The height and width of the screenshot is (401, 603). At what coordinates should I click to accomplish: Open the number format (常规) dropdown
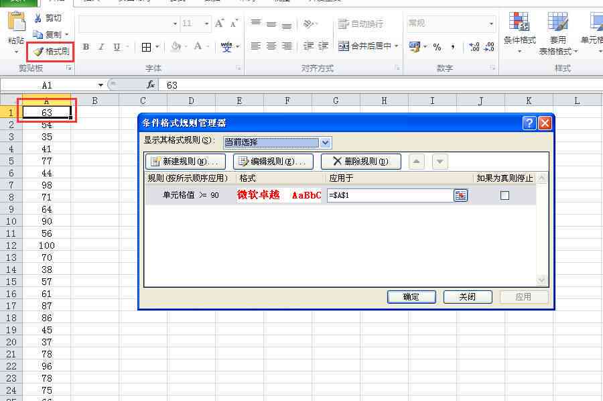tap(491, 24)
